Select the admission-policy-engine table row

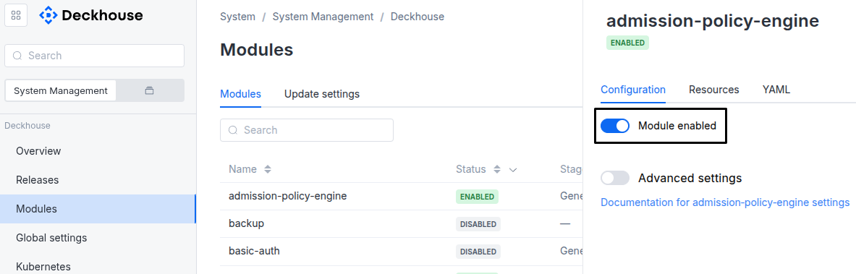[402, 197]
